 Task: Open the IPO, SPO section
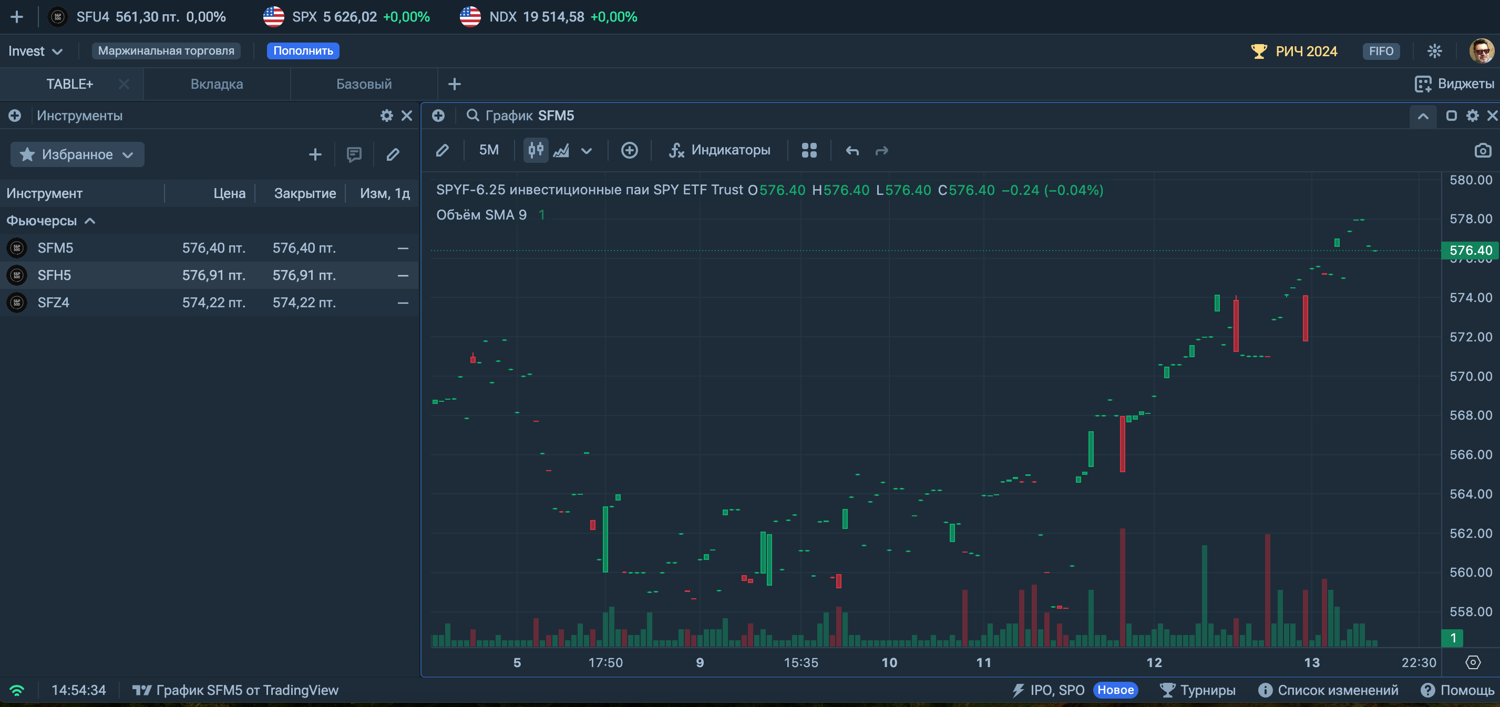(1048, 690)
